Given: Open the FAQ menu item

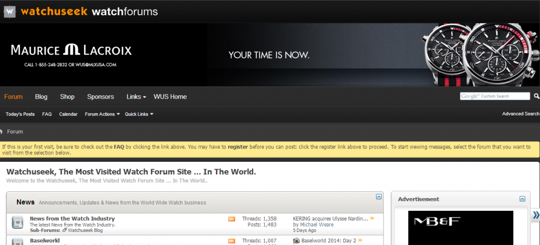Looking at the screenshot, I should (x=47, y=114).
